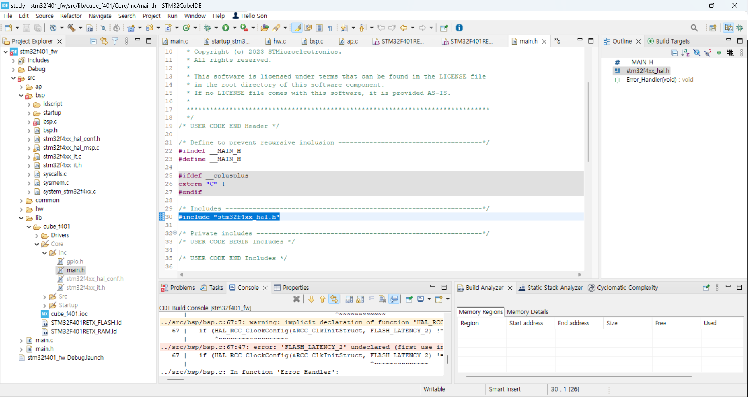Click the Save disk icon

26,28
